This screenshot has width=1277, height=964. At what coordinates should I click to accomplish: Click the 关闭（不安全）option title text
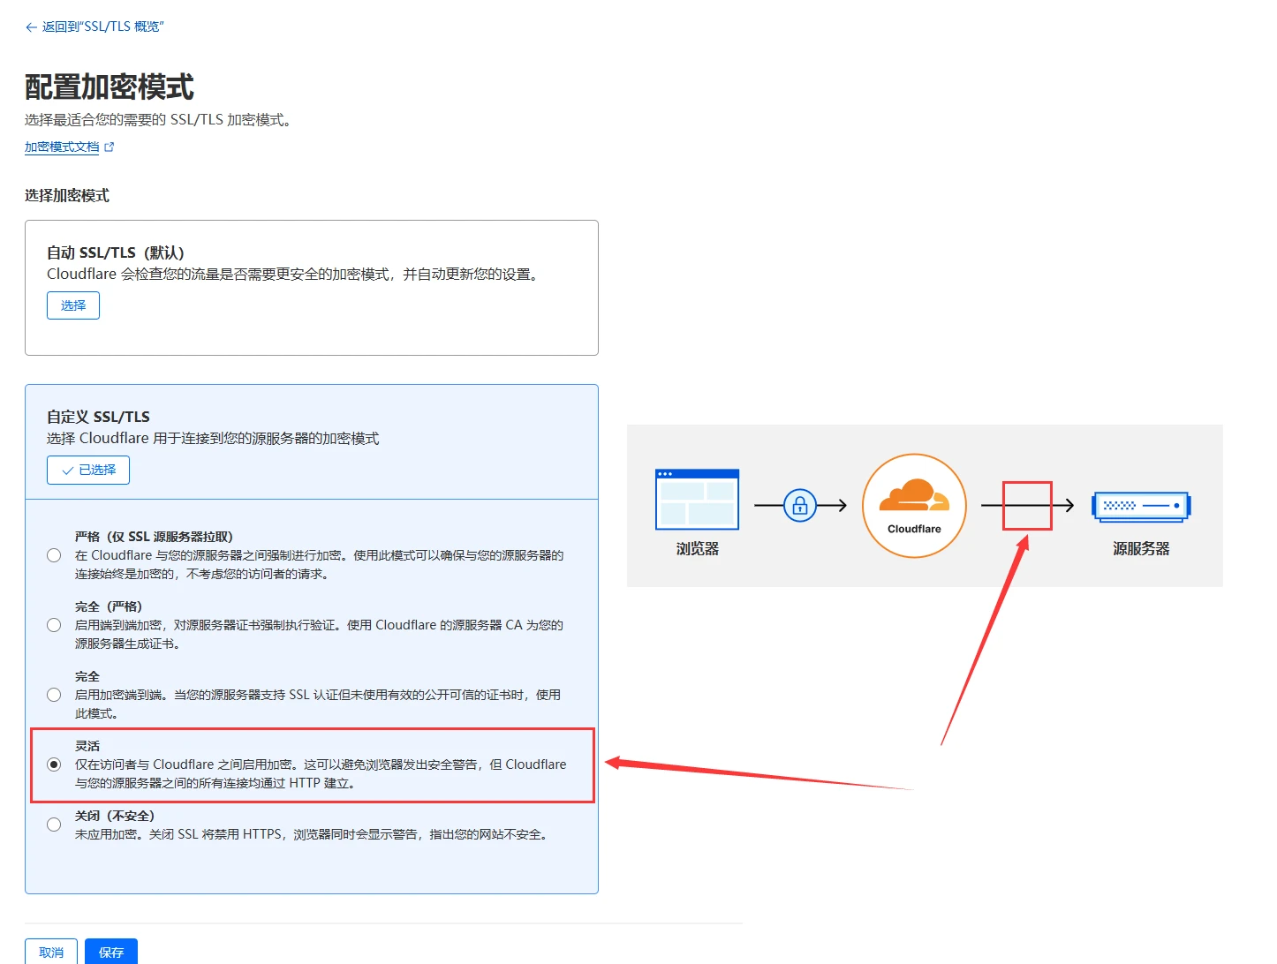coord(115,816)
